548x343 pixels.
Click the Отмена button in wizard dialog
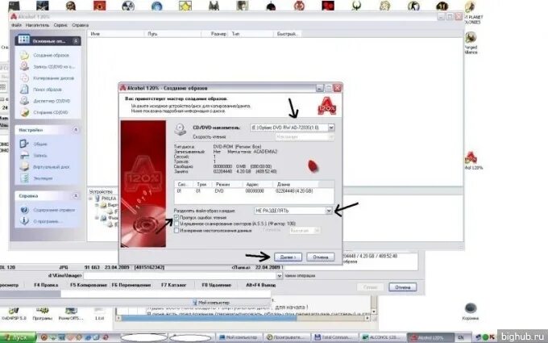321,257
